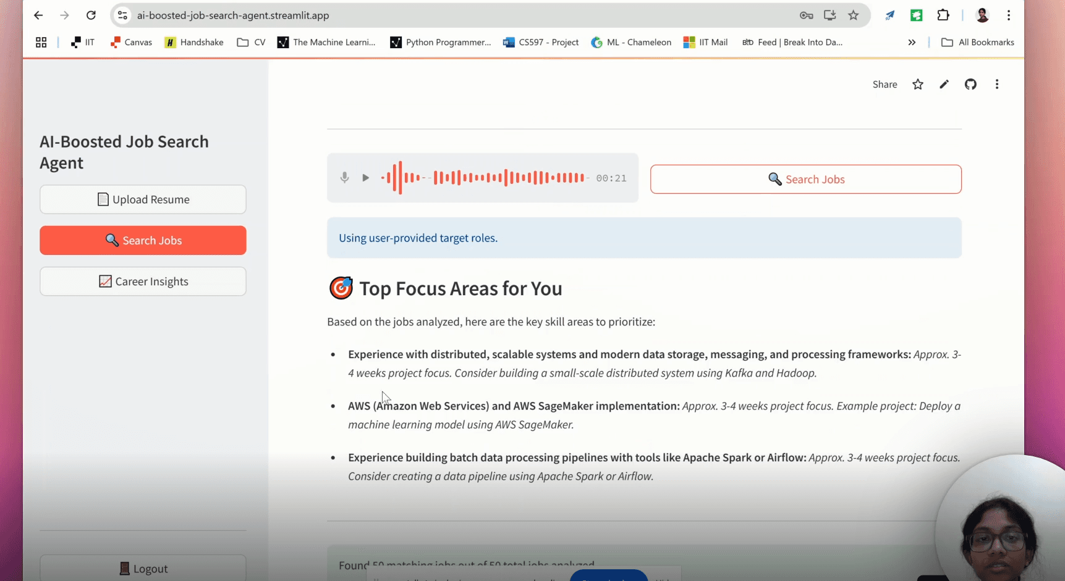View site information icon in address bar
Image resolution: width=1065 pixels, height=581 pixels.
[123, 15]
